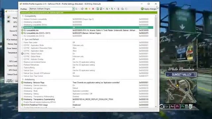Viewport: 212px width, 119px height.
Task: Click the green bar listing the profile's exe files
Action: (89, 13)
